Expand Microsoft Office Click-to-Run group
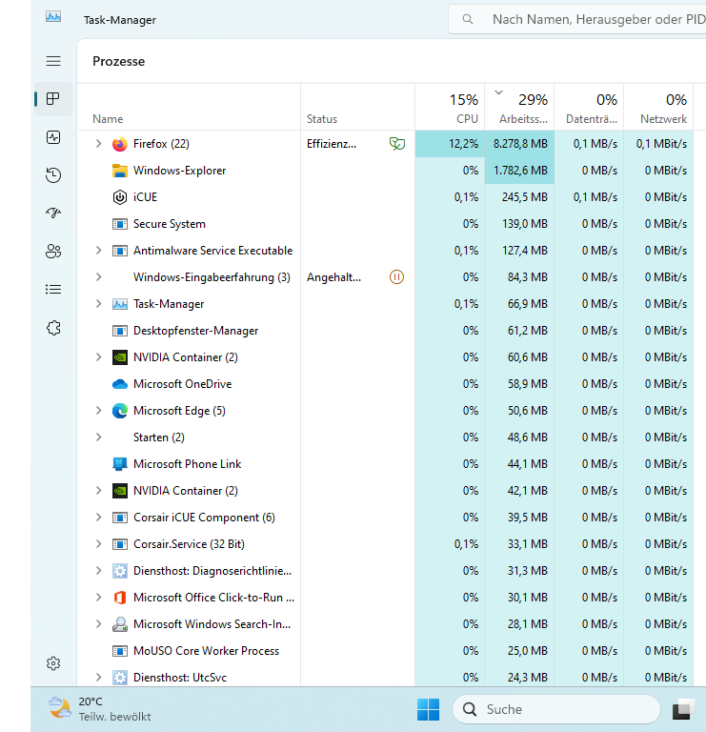 click(x=98, y=598)
